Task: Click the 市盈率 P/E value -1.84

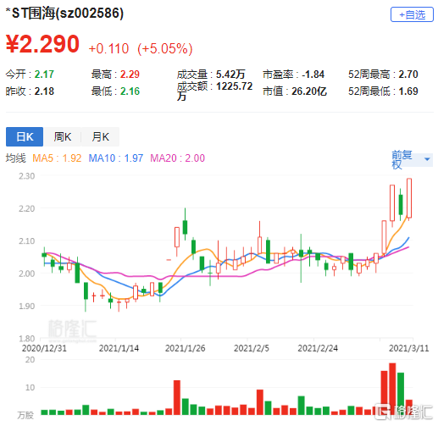Action: [313, 75]
